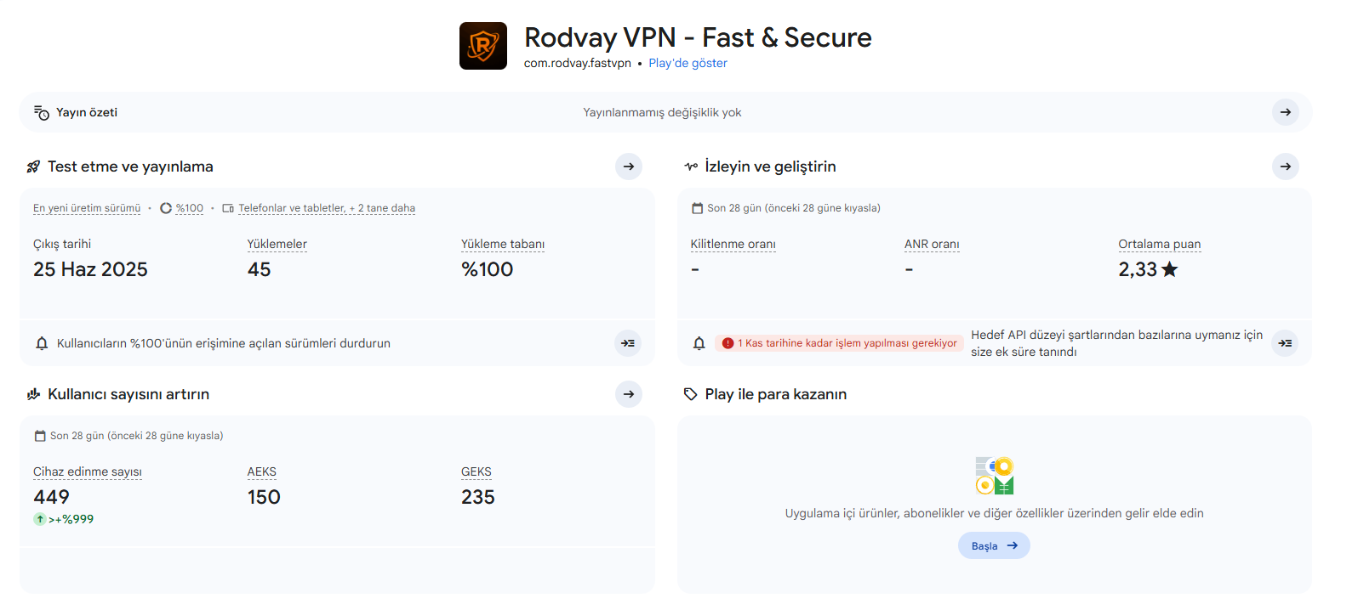The image size is (1358, 604).
Task: Click the %100 rollout indicator
Action: (x=182, y=208)
